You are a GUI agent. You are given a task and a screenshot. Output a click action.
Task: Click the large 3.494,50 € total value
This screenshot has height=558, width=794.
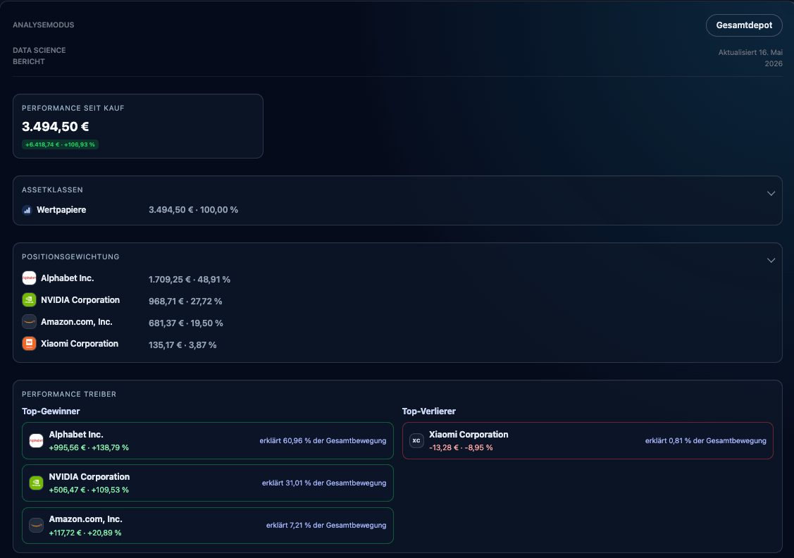pyautogui.click(x=55, y=127)
